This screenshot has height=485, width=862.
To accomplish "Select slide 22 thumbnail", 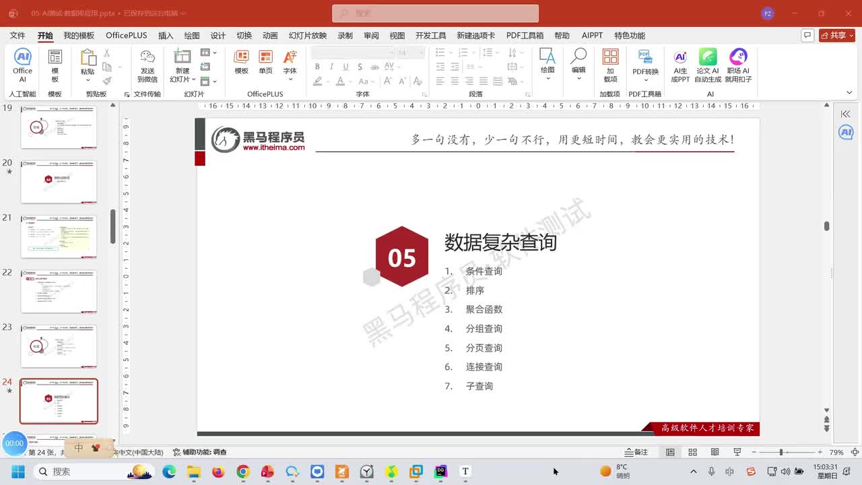I will click(59, 292).
